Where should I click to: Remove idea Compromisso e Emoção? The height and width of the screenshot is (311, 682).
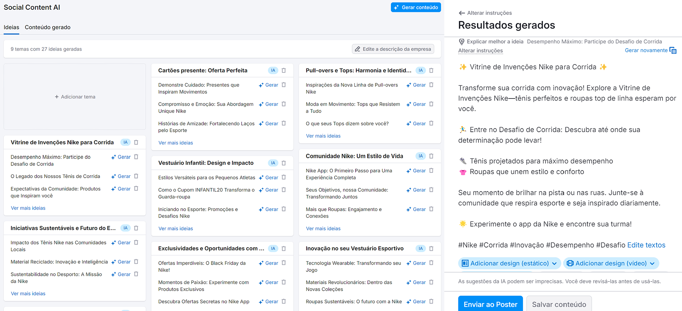[284, 104]
